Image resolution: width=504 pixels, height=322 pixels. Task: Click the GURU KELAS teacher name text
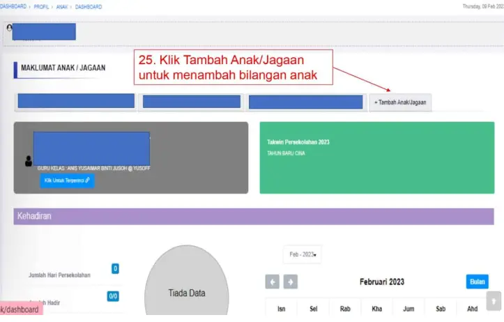[x=93, y=169]
